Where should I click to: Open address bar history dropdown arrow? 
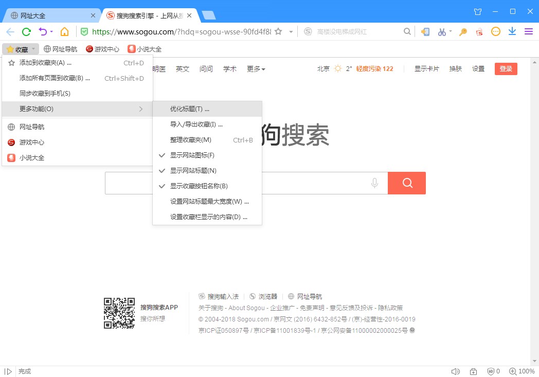coord(291,32)
